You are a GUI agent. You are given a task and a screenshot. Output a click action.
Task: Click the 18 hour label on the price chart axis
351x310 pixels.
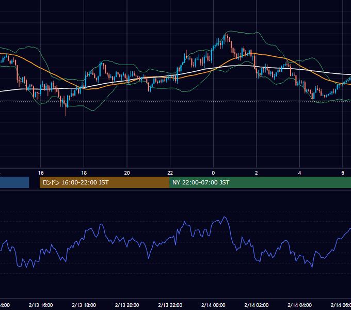[84, 173]
